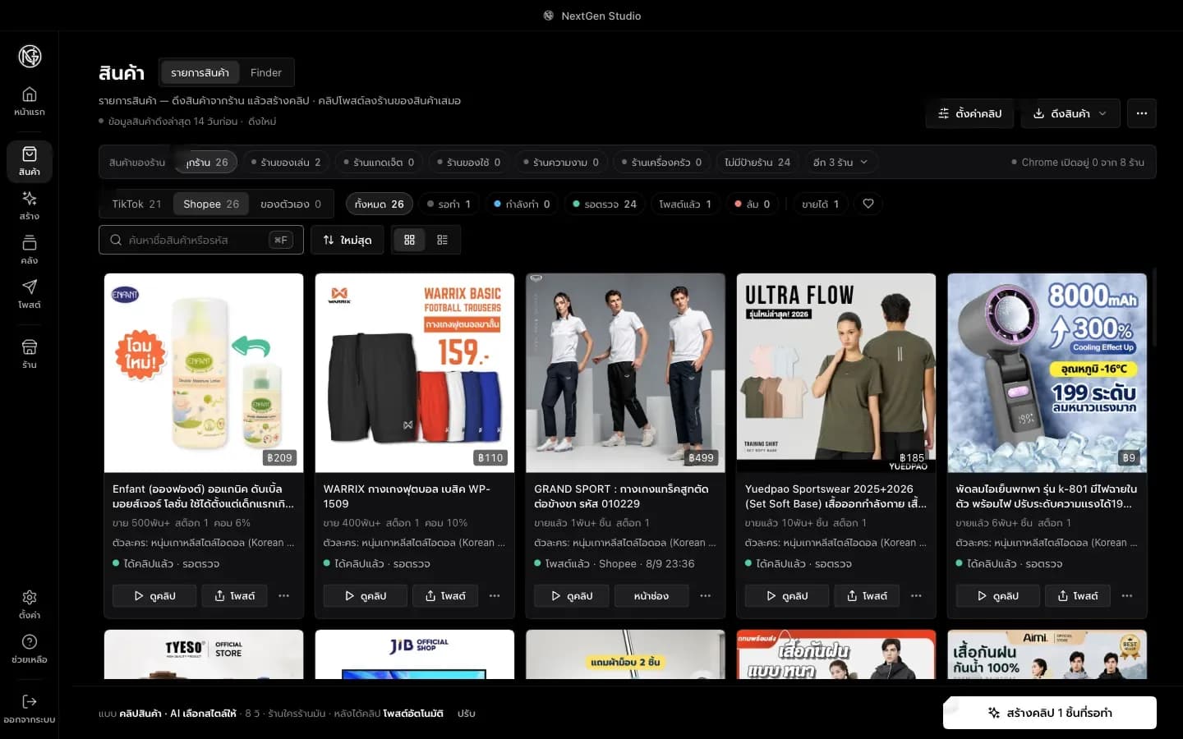Open the สร้าง sparkle sidebar icon
Viewport: 1183px width, 739px height.
tap(30, 206)
